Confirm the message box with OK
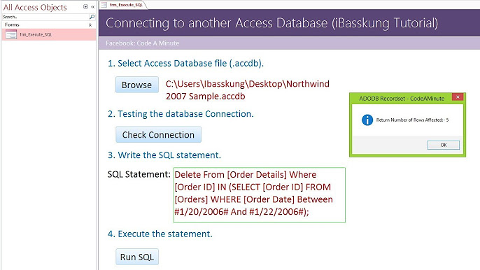Image resolution: width=480 pixels, height=270 pixels. click(x=444, y=145)
